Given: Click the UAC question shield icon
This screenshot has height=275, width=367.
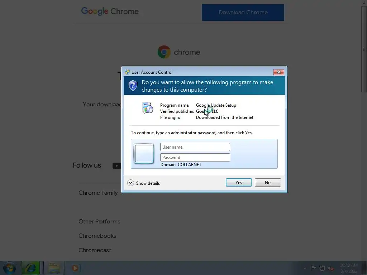Looking at the screenshot, I should point(133,85).
